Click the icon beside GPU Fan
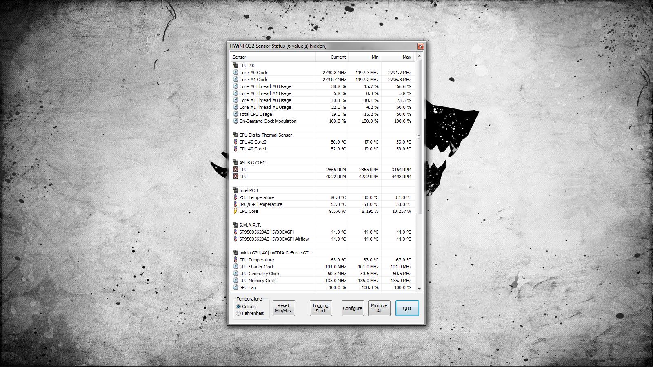This screenshot has width=653, height=367. [x=235, y=287]
